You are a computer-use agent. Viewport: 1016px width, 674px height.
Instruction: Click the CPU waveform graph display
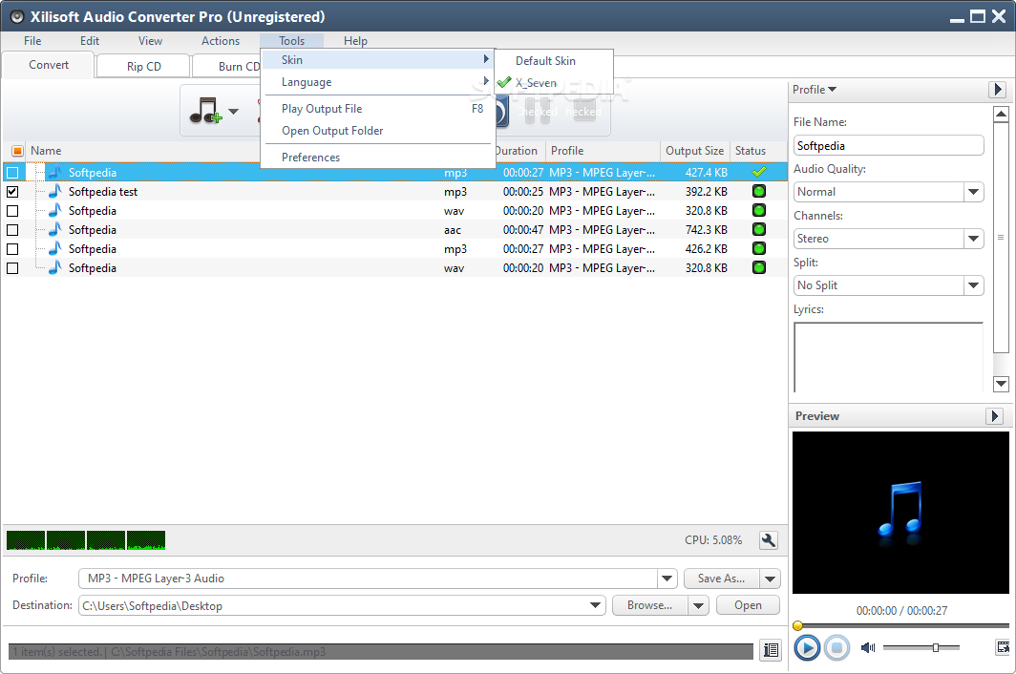coord(86,540)
